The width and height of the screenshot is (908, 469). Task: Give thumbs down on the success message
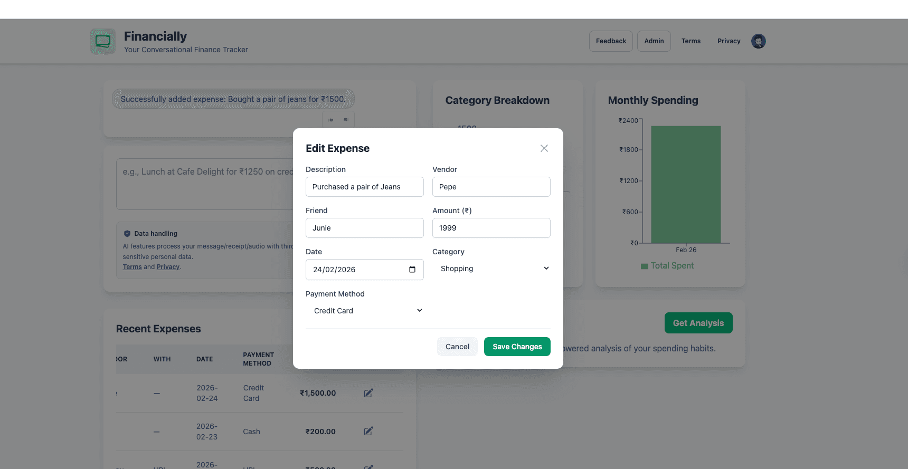346,120
